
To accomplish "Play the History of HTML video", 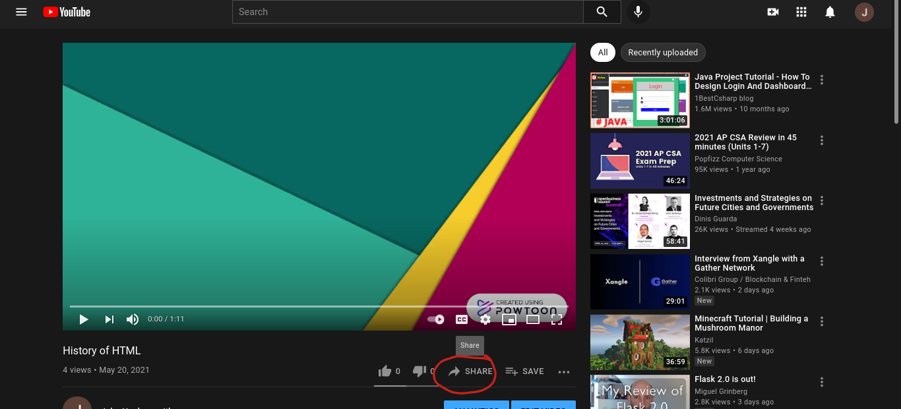I will point(84,319).
